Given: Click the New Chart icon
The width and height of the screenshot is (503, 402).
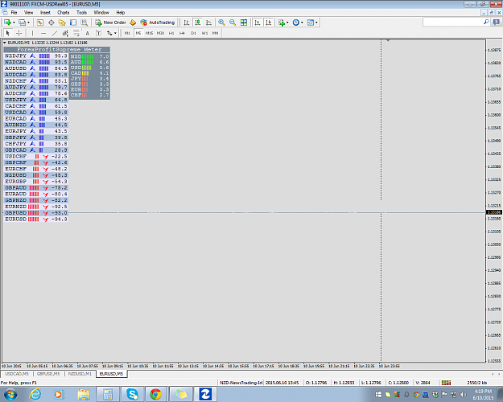Looking at the screenshot, I should pos(7,23).
